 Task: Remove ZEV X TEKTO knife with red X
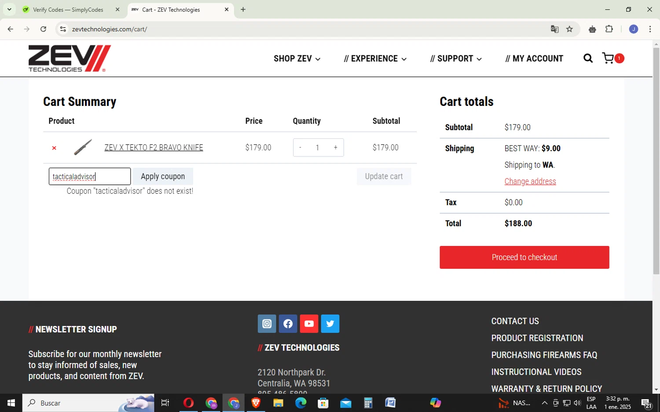pyautogui.click(x=54, y=148)
